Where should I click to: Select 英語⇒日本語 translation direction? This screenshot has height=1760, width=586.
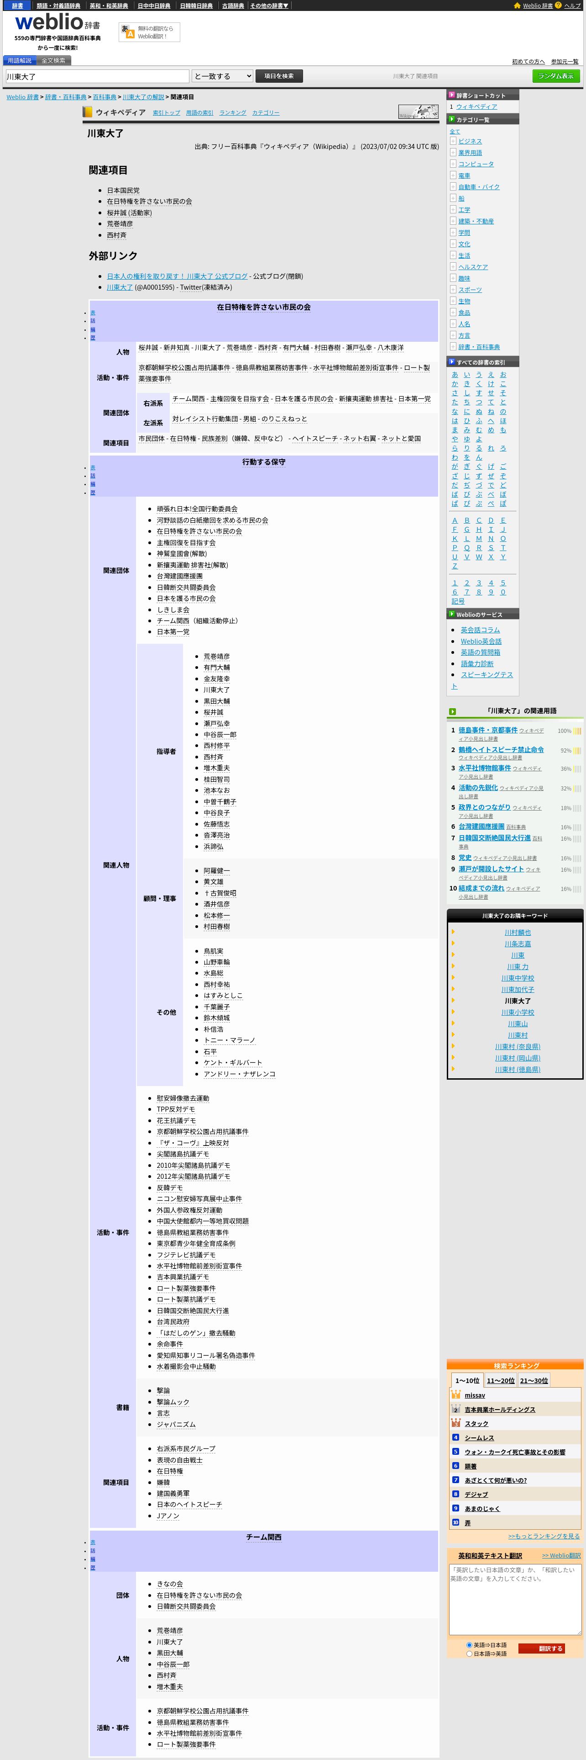(469, 1644)
